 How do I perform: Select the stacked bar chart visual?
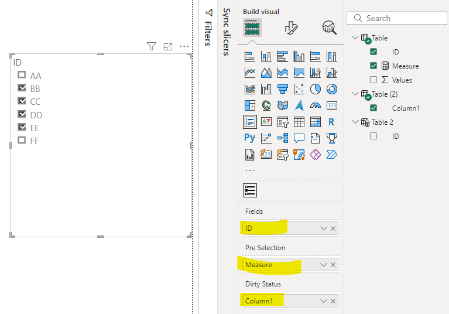(250, 56)
